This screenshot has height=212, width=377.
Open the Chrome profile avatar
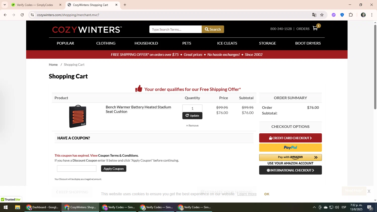point(363,15)
